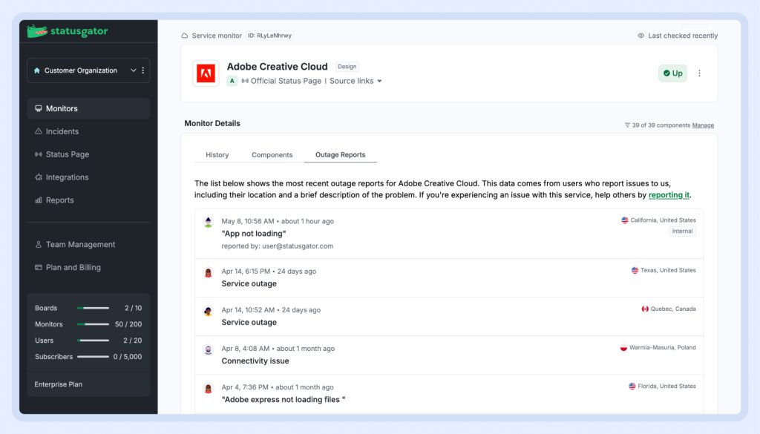The width and height of the screenshot is (760, 434).
Task: Click Service outage report from 10:52 AM
Action: [x=249, y=323]
